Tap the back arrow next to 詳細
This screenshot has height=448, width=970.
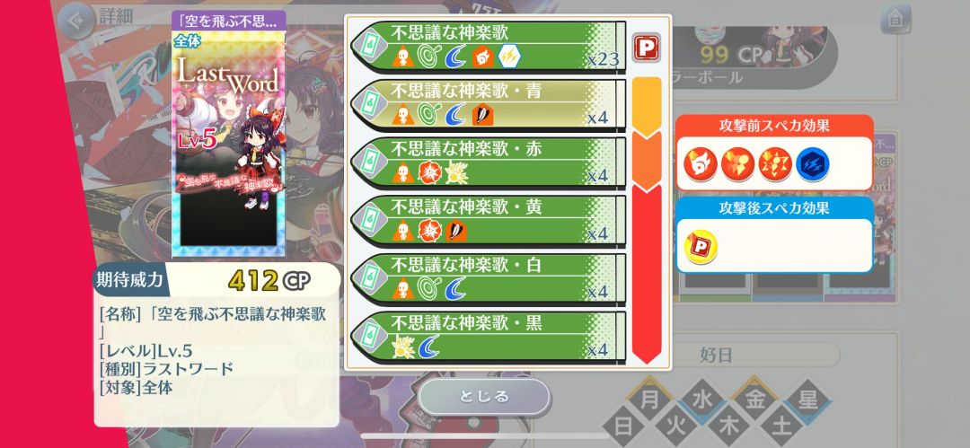(x=75, y=17)
